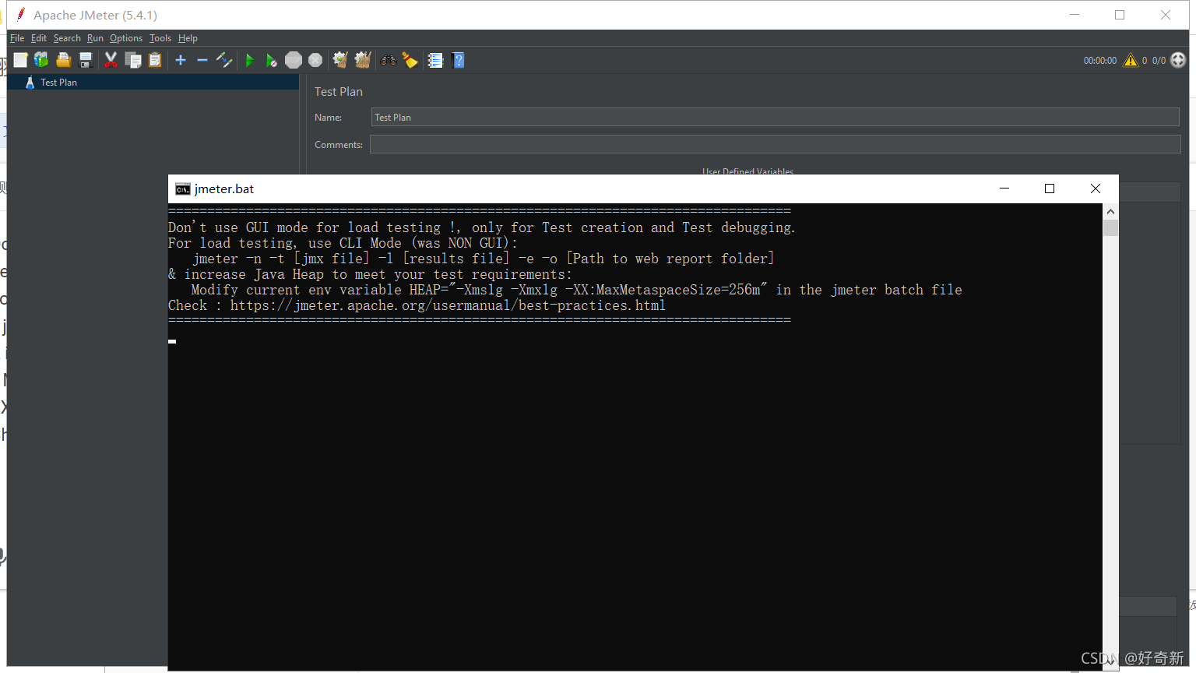Image resolution: width=1196 pixels, height=673 pixels.
Task: Clear results with single broom gear icon
Action: [340, 60]
